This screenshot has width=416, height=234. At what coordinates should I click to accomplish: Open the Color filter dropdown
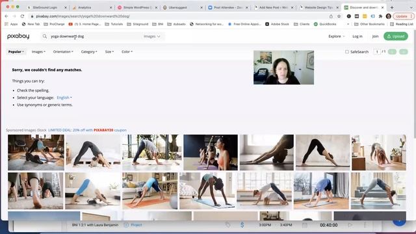click(x=127, y=52)
